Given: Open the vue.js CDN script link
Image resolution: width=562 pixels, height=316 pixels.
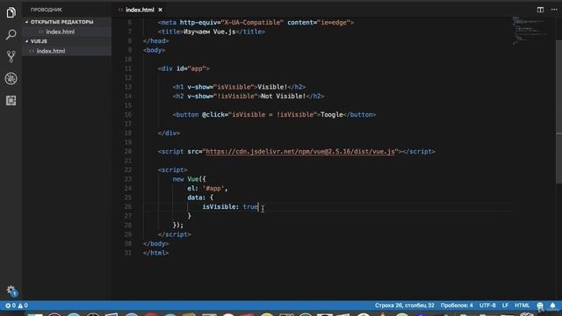Looking at the screenshot, I should [x=300, y=152].
